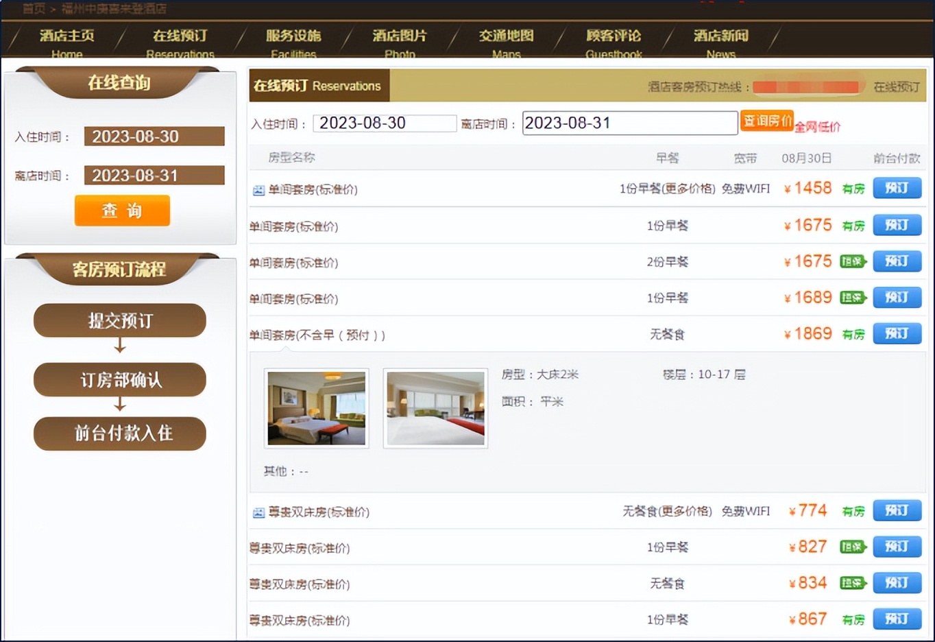The height and width of the screenshot is (642, 935).
Task: Click the 入住时间 check-in date field
Action: click(x=384, y=123)
